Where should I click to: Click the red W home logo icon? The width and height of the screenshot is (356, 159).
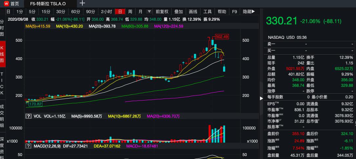tap(6, 4)
